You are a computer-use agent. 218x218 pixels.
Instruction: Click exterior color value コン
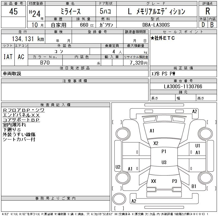[59, 52]
